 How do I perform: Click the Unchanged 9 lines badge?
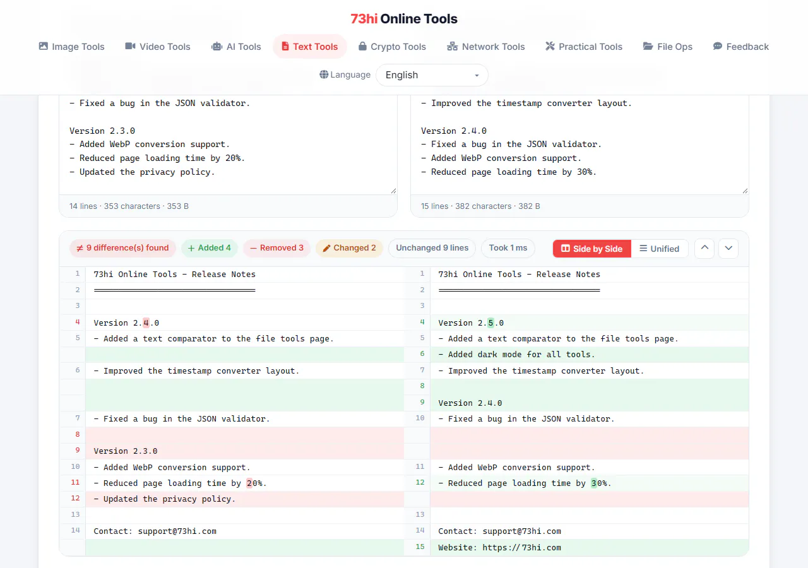click(432, 248)
